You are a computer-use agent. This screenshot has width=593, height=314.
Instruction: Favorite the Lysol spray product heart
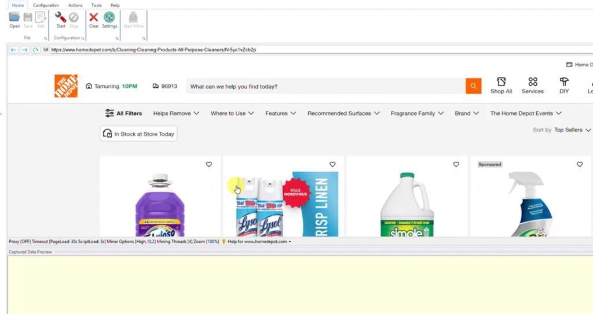pyautogui.click(x=332, y=164)
